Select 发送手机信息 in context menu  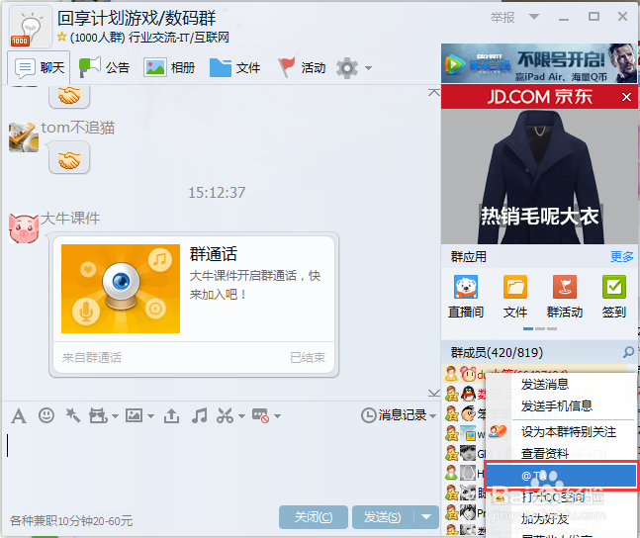pyautogui.click(x=557, y=406)
